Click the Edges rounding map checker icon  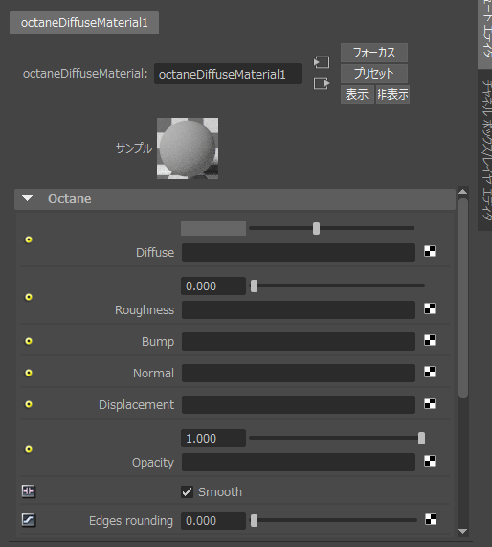tap(431, 519)
